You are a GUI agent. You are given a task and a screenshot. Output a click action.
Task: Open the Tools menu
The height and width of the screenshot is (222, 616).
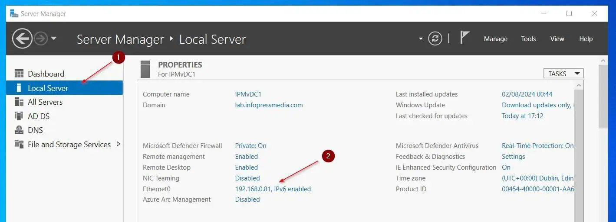tap(528, 39)
